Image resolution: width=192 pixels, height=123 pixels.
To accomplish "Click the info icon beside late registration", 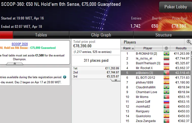I will pos(65,77).
